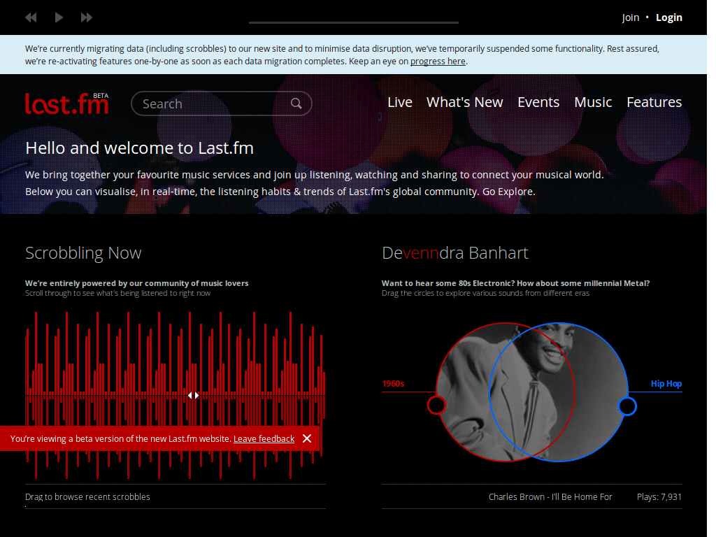The width and height of the screenshot is (716, 537).
Task: Follow the "progress here" link
Action: 438,62
